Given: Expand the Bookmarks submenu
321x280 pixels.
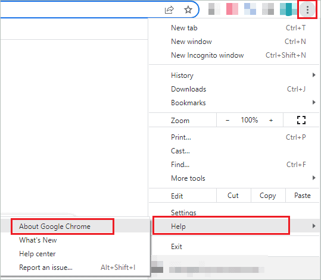Looking at the screenshot, I should [x=234, y=103].
